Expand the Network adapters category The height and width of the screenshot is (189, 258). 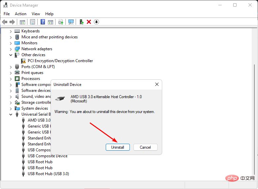(x=11, y=49)
